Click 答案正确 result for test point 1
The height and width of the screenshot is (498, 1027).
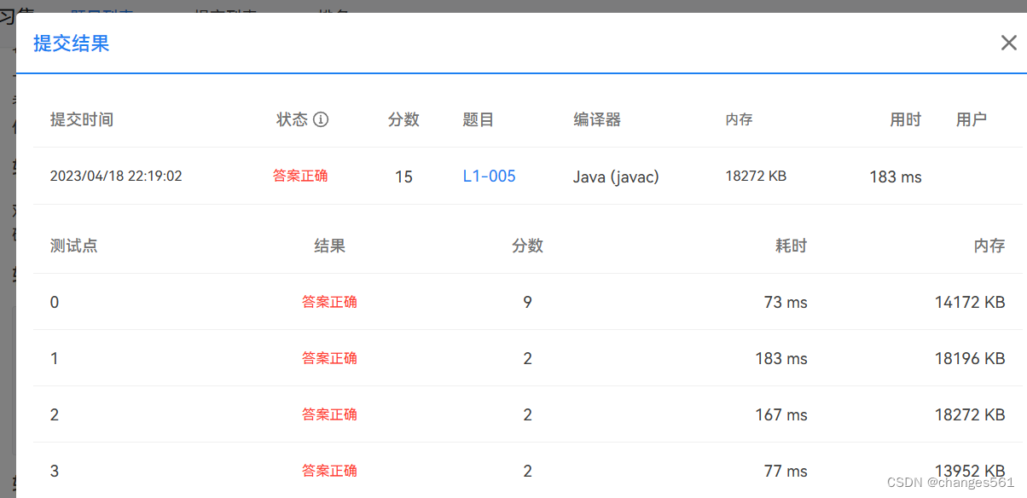tap(329, 358)
